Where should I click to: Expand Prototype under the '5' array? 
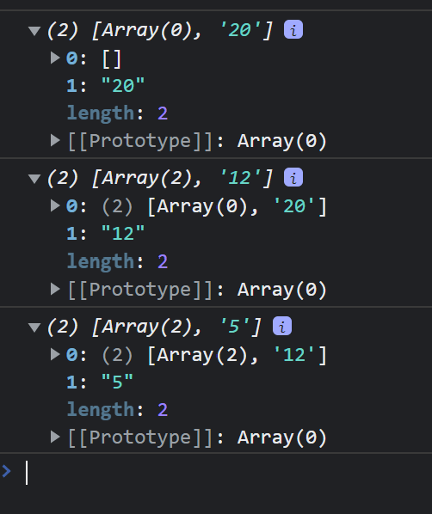(55, 437)
